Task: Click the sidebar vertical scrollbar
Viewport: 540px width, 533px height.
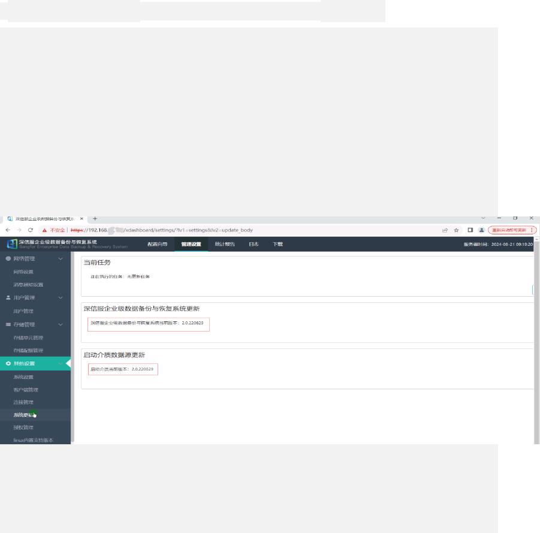Action: (72, 347)
